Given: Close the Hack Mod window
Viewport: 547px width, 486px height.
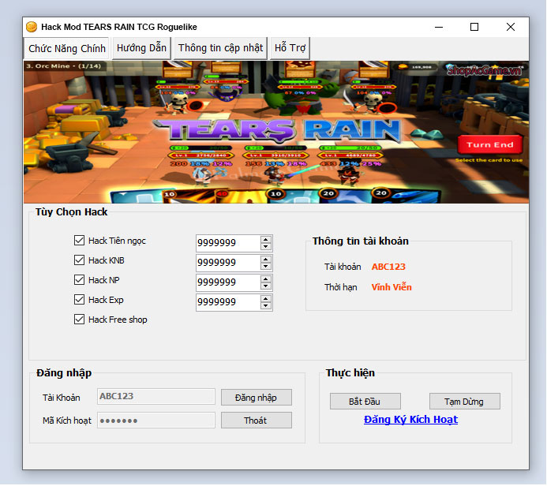Looking at the screenshot, I should (511, 27).
